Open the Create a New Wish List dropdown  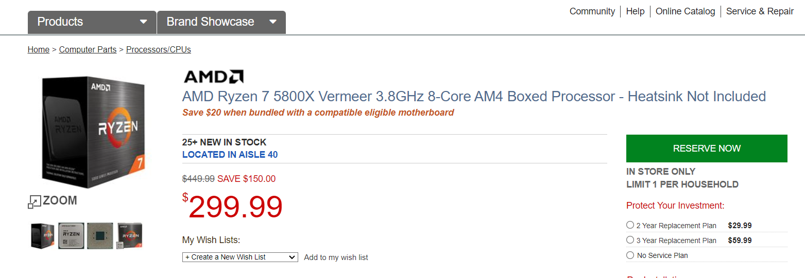pos(240,257)
